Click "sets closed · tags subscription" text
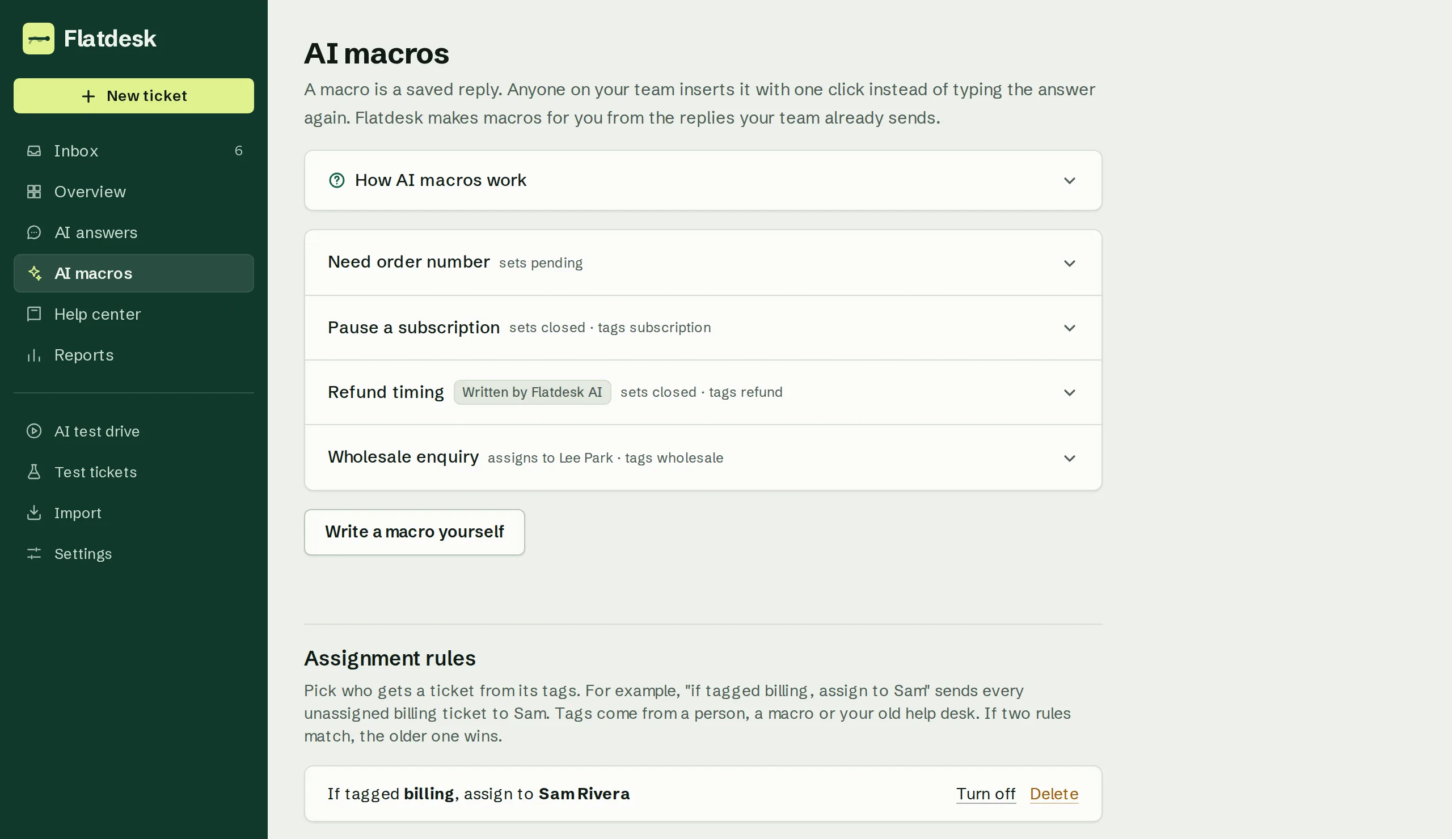 [610, 328]
